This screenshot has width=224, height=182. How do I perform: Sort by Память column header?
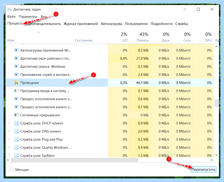pyautogui.click(x=142, y=40)
